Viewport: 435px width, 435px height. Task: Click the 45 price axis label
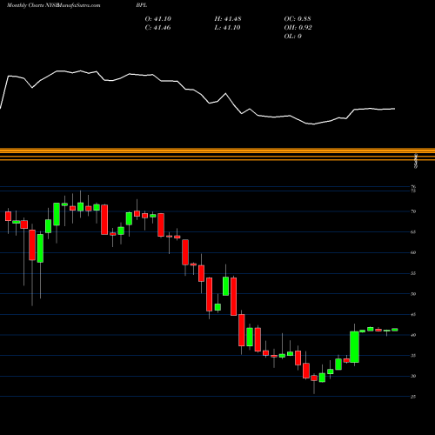413,315
